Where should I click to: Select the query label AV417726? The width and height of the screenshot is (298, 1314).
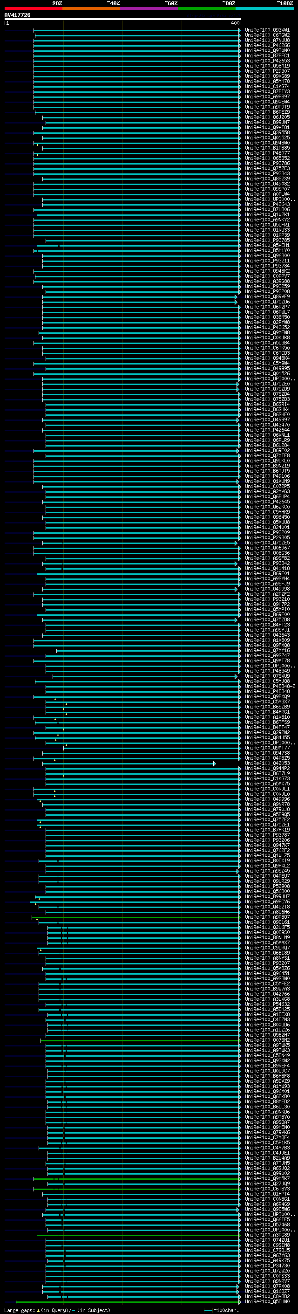17,15
